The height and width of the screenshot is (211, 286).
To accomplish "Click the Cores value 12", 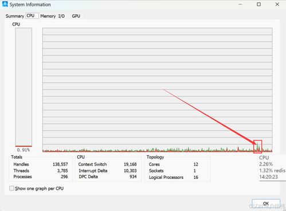I will [196, 165].
